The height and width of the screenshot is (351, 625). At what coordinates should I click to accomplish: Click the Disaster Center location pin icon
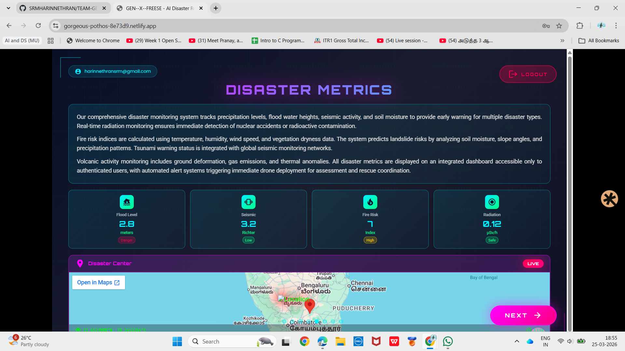[x=80, y=264]
